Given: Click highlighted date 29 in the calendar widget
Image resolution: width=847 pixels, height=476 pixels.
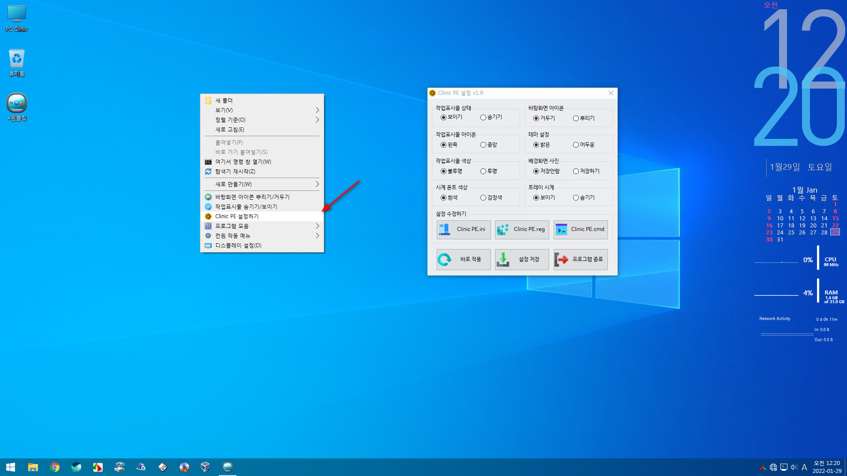Looking at the screenshot, I should (835, 232).
